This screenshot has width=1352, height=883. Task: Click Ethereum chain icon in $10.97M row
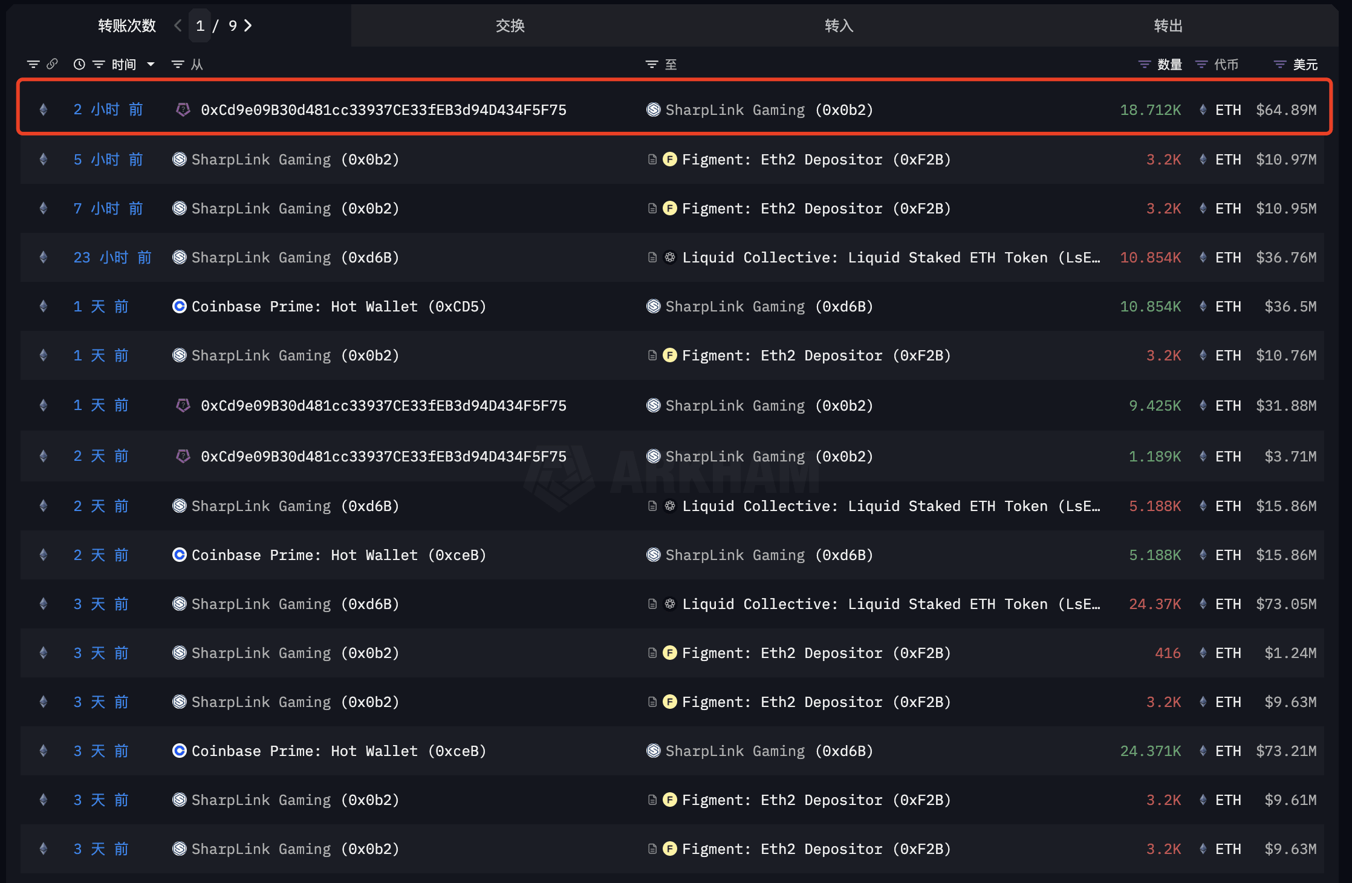click(43, 159)
